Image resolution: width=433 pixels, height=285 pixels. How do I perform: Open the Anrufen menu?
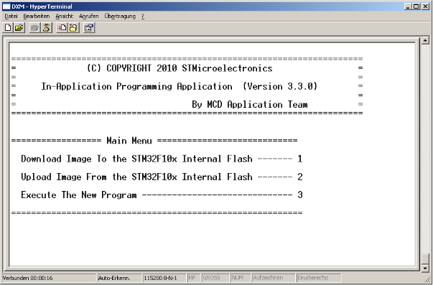[x=88, y=17]
